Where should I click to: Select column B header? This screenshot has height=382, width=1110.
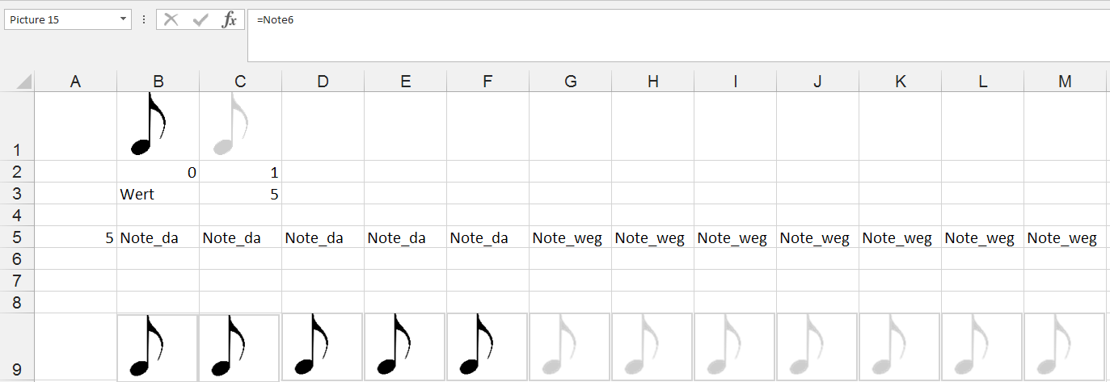pyautogui.click(x=158, y=81)
